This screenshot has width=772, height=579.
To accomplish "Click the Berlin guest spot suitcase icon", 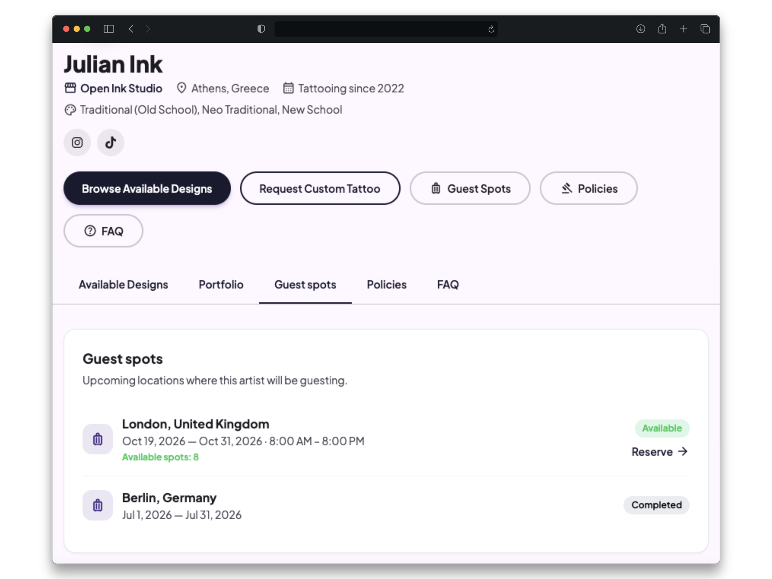I will tap(98, 505).
